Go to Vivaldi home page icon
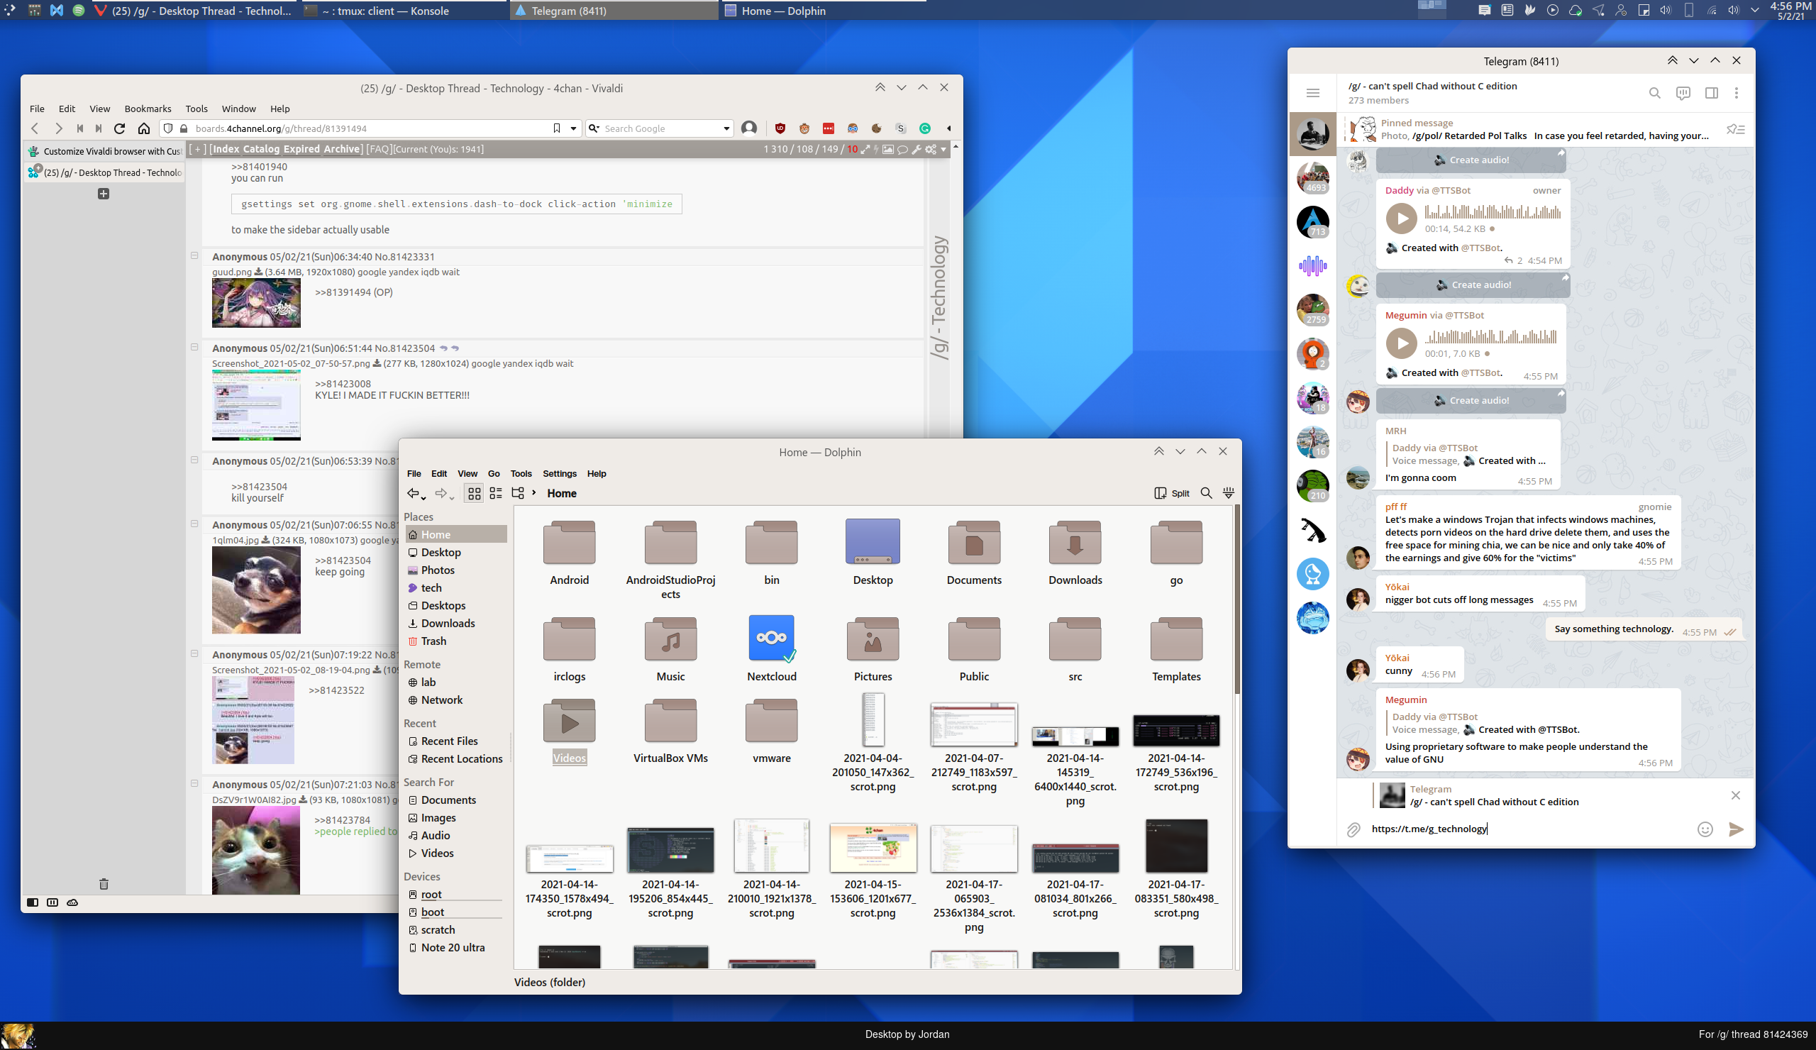This screenshot has height=1050, width=1816. click(144, 128)
